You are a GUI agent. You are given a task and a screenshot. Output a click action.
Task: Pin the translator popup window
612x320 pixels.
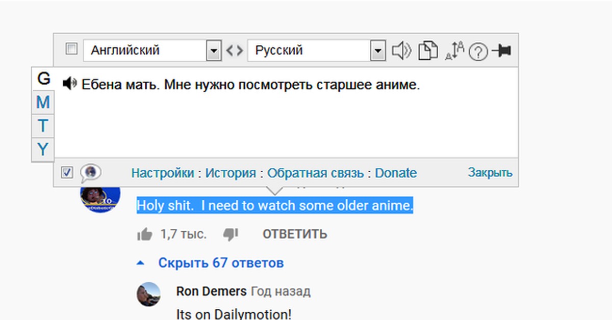point(502,50)
